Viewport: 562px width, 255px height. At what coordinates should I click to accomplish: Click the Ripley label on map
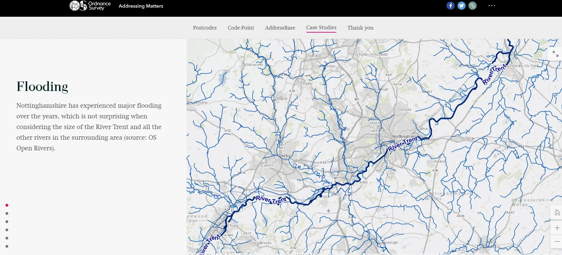(x=308, y=83)
